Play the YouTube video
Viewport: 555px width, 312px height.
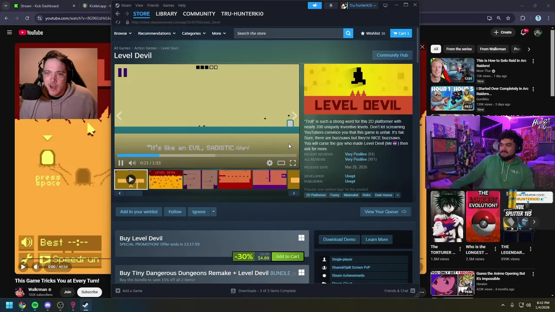tap(23, 267)
